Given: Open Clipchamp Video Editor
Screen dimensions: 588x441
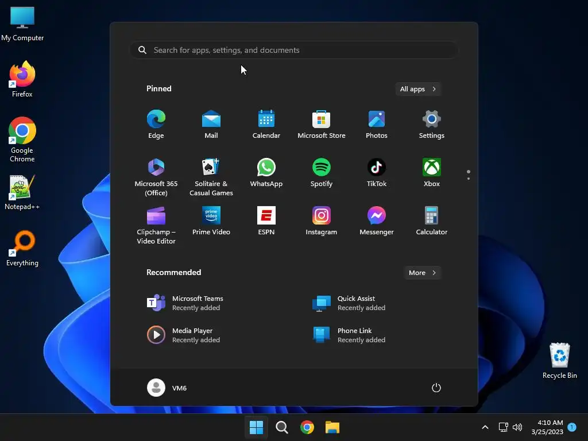Looking at the screenshot, I should tap(156, 225).
